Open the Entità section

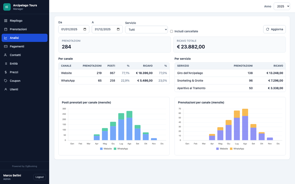pyautogui.click(x=24, y=64)
